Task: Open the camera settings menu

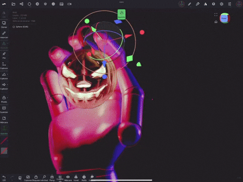Action: 69,4
